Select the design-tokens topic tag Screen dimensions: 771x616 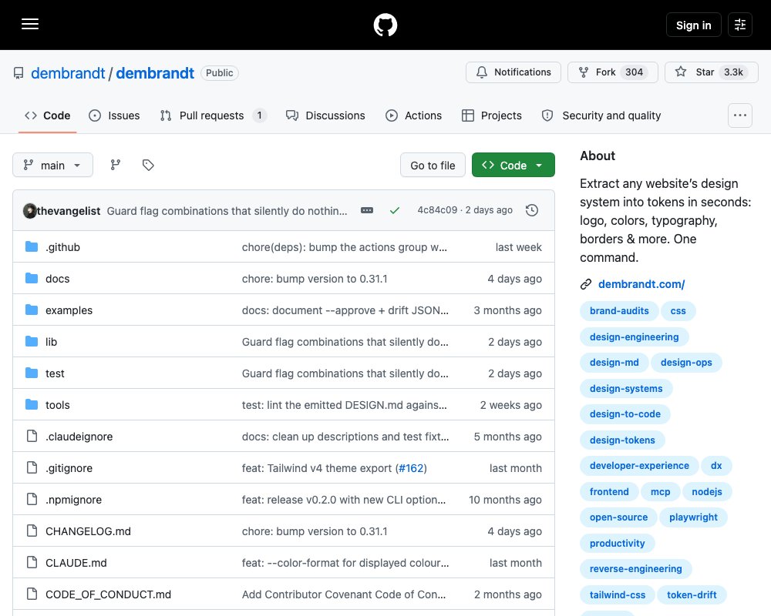pos(622,440)
